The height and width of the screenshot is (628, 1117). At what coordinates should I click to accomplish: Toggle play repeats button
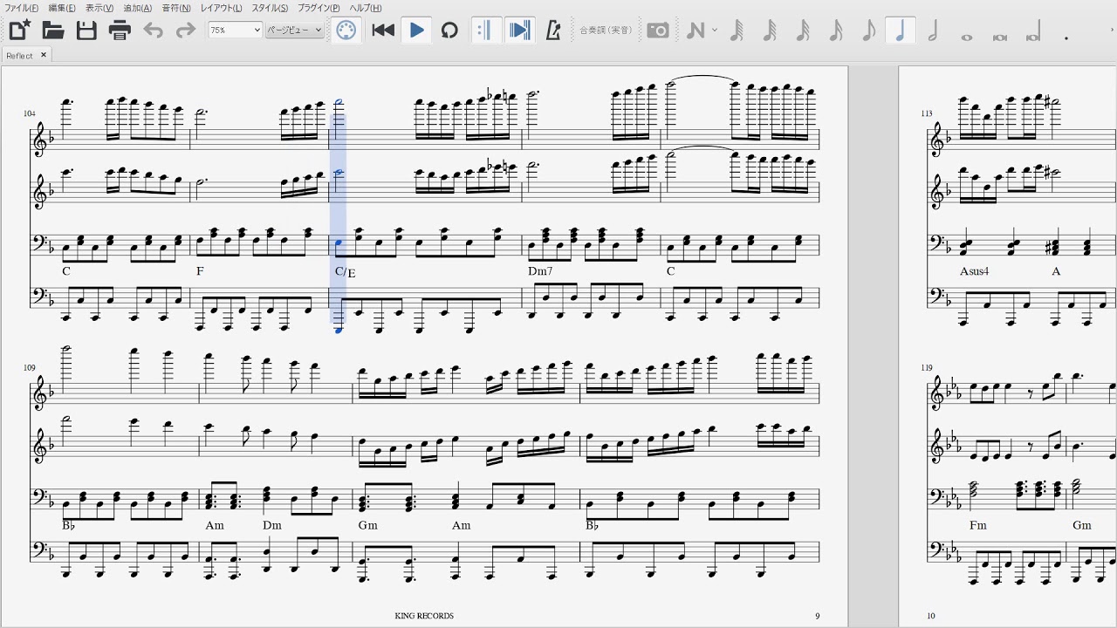[484, 31]
